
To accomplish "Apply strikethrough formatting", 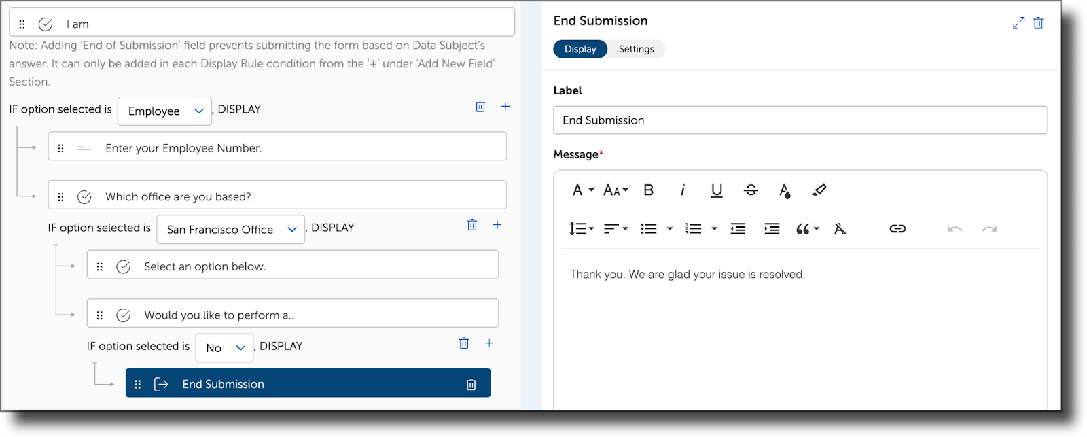I will click(x=750, y=190).
